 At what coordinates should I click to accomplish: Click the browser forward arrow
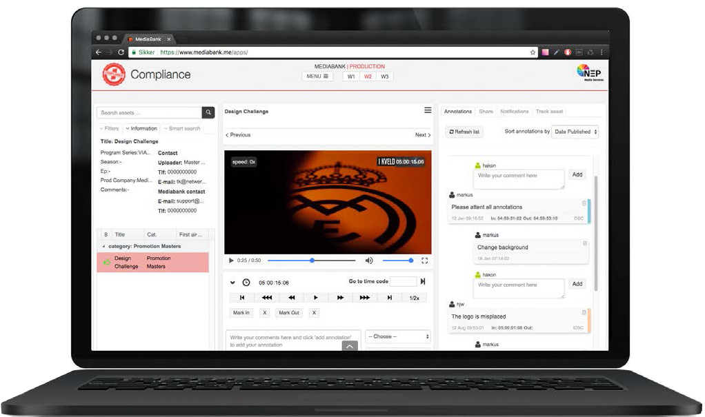[x=109, y=52]
